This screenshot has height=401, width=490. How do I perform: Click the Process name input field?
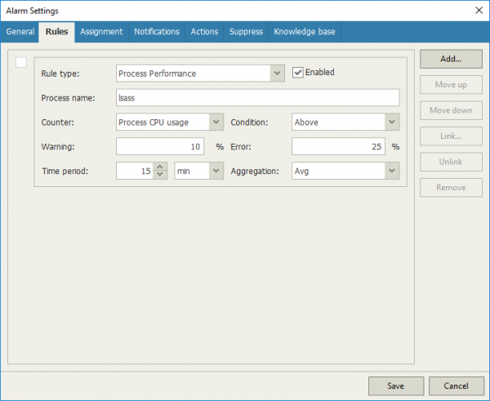coord(257,98)
